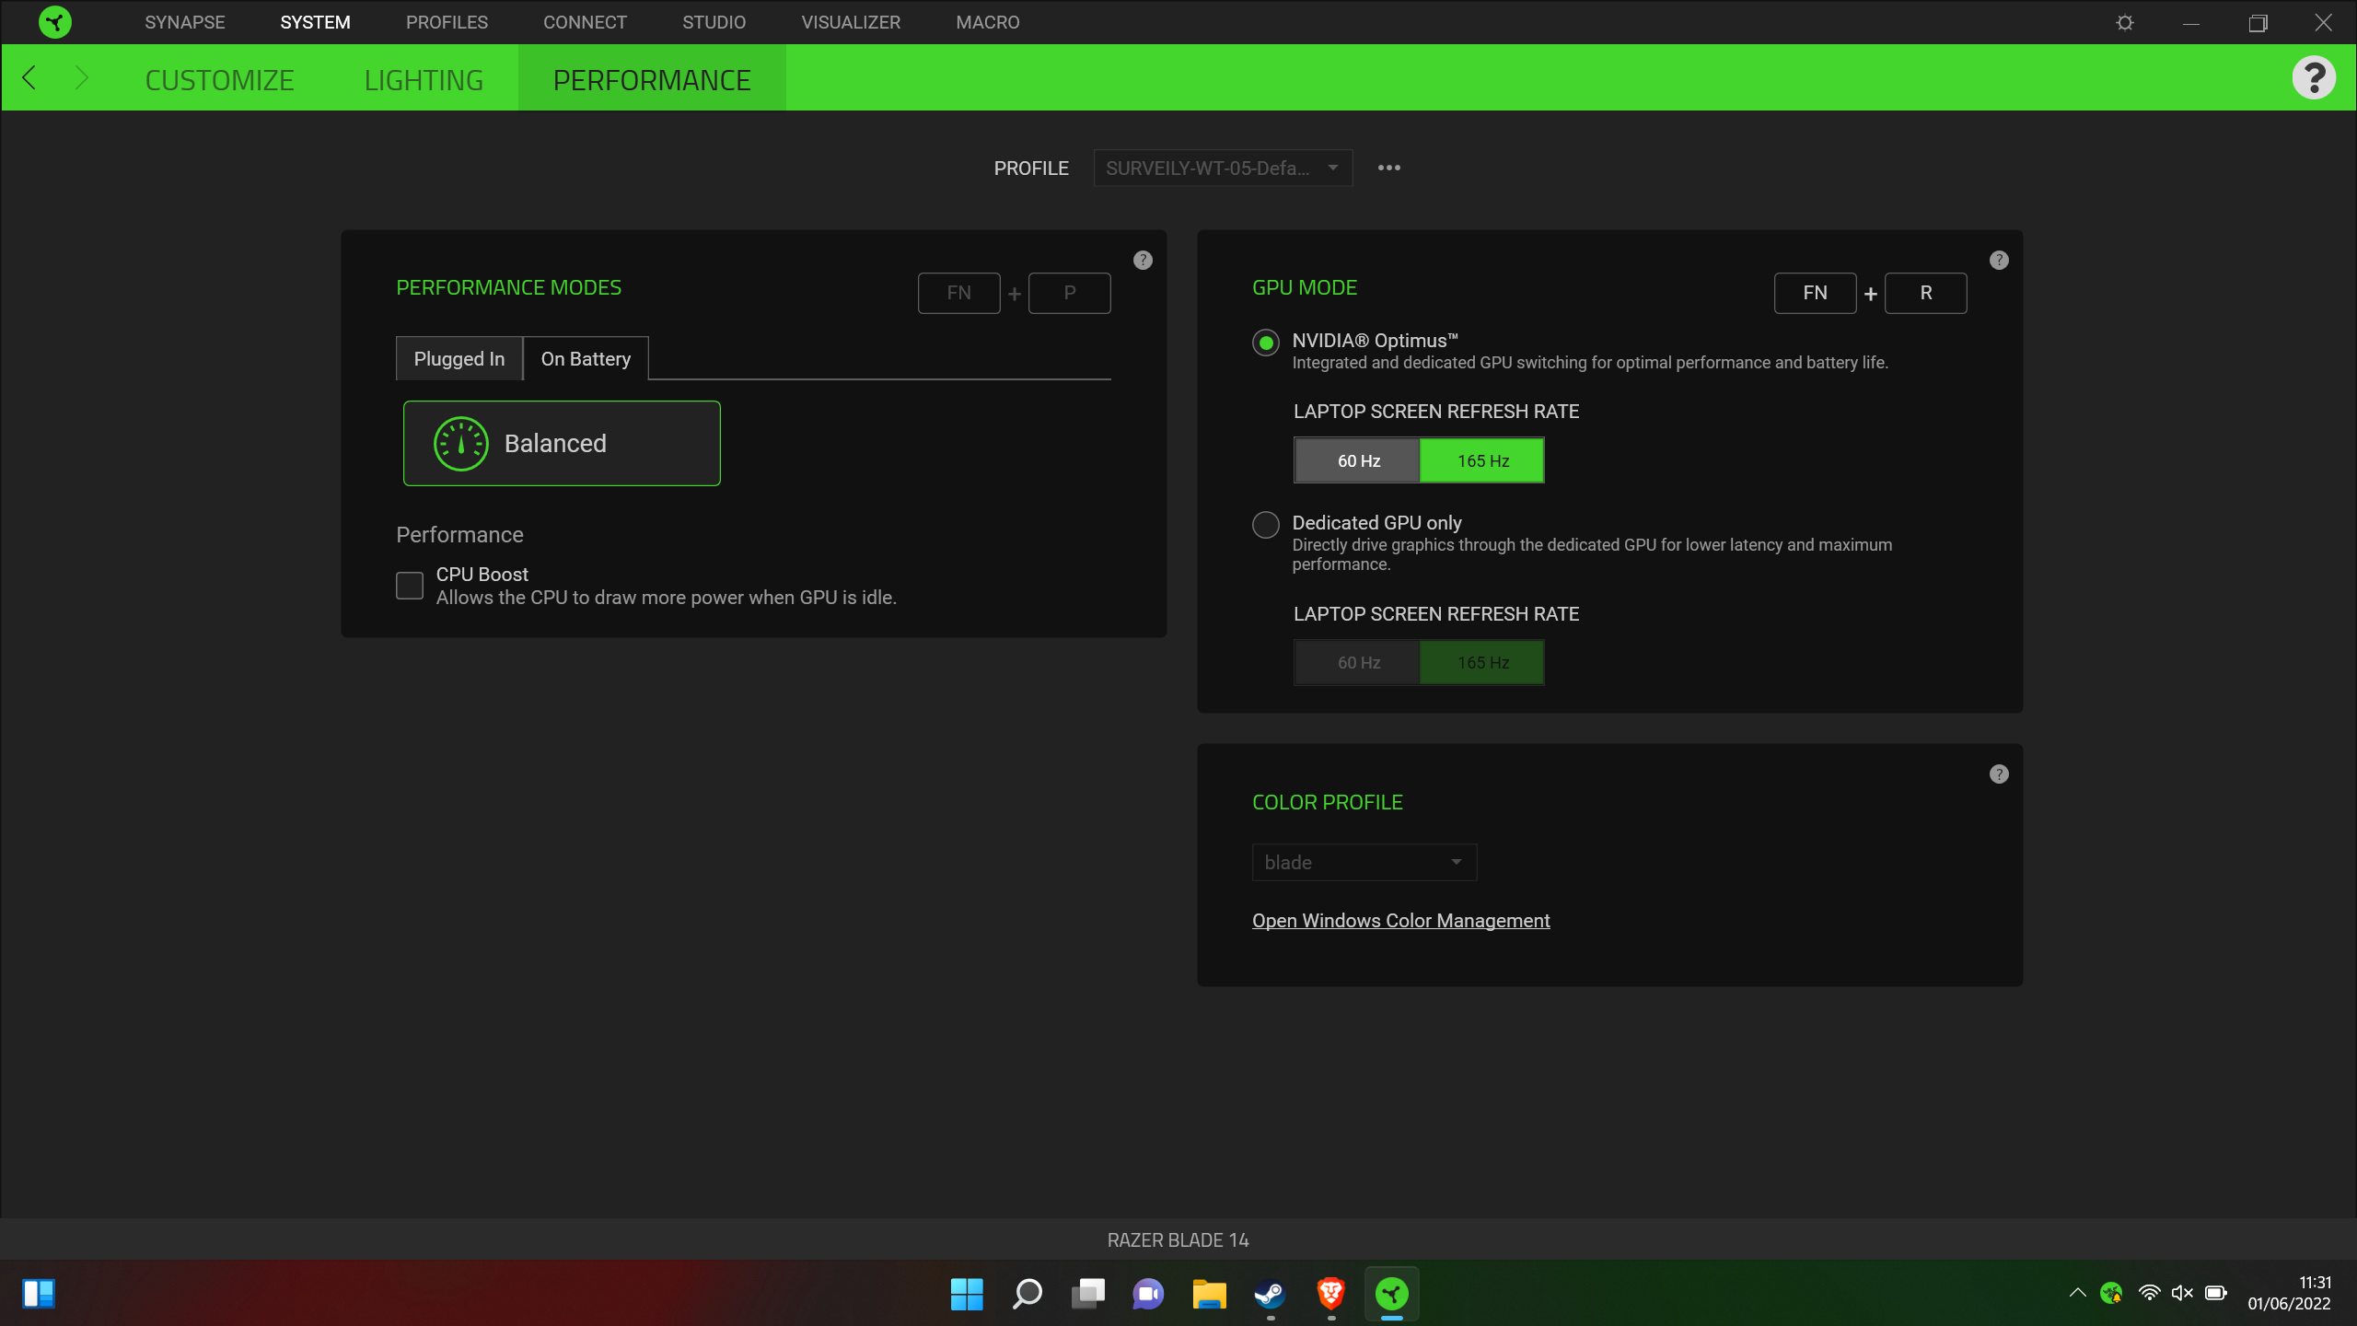The image size is (2357, 1326).
Task: Launch Razer Synapse from the taskbar
Action: (1390, 1294)
